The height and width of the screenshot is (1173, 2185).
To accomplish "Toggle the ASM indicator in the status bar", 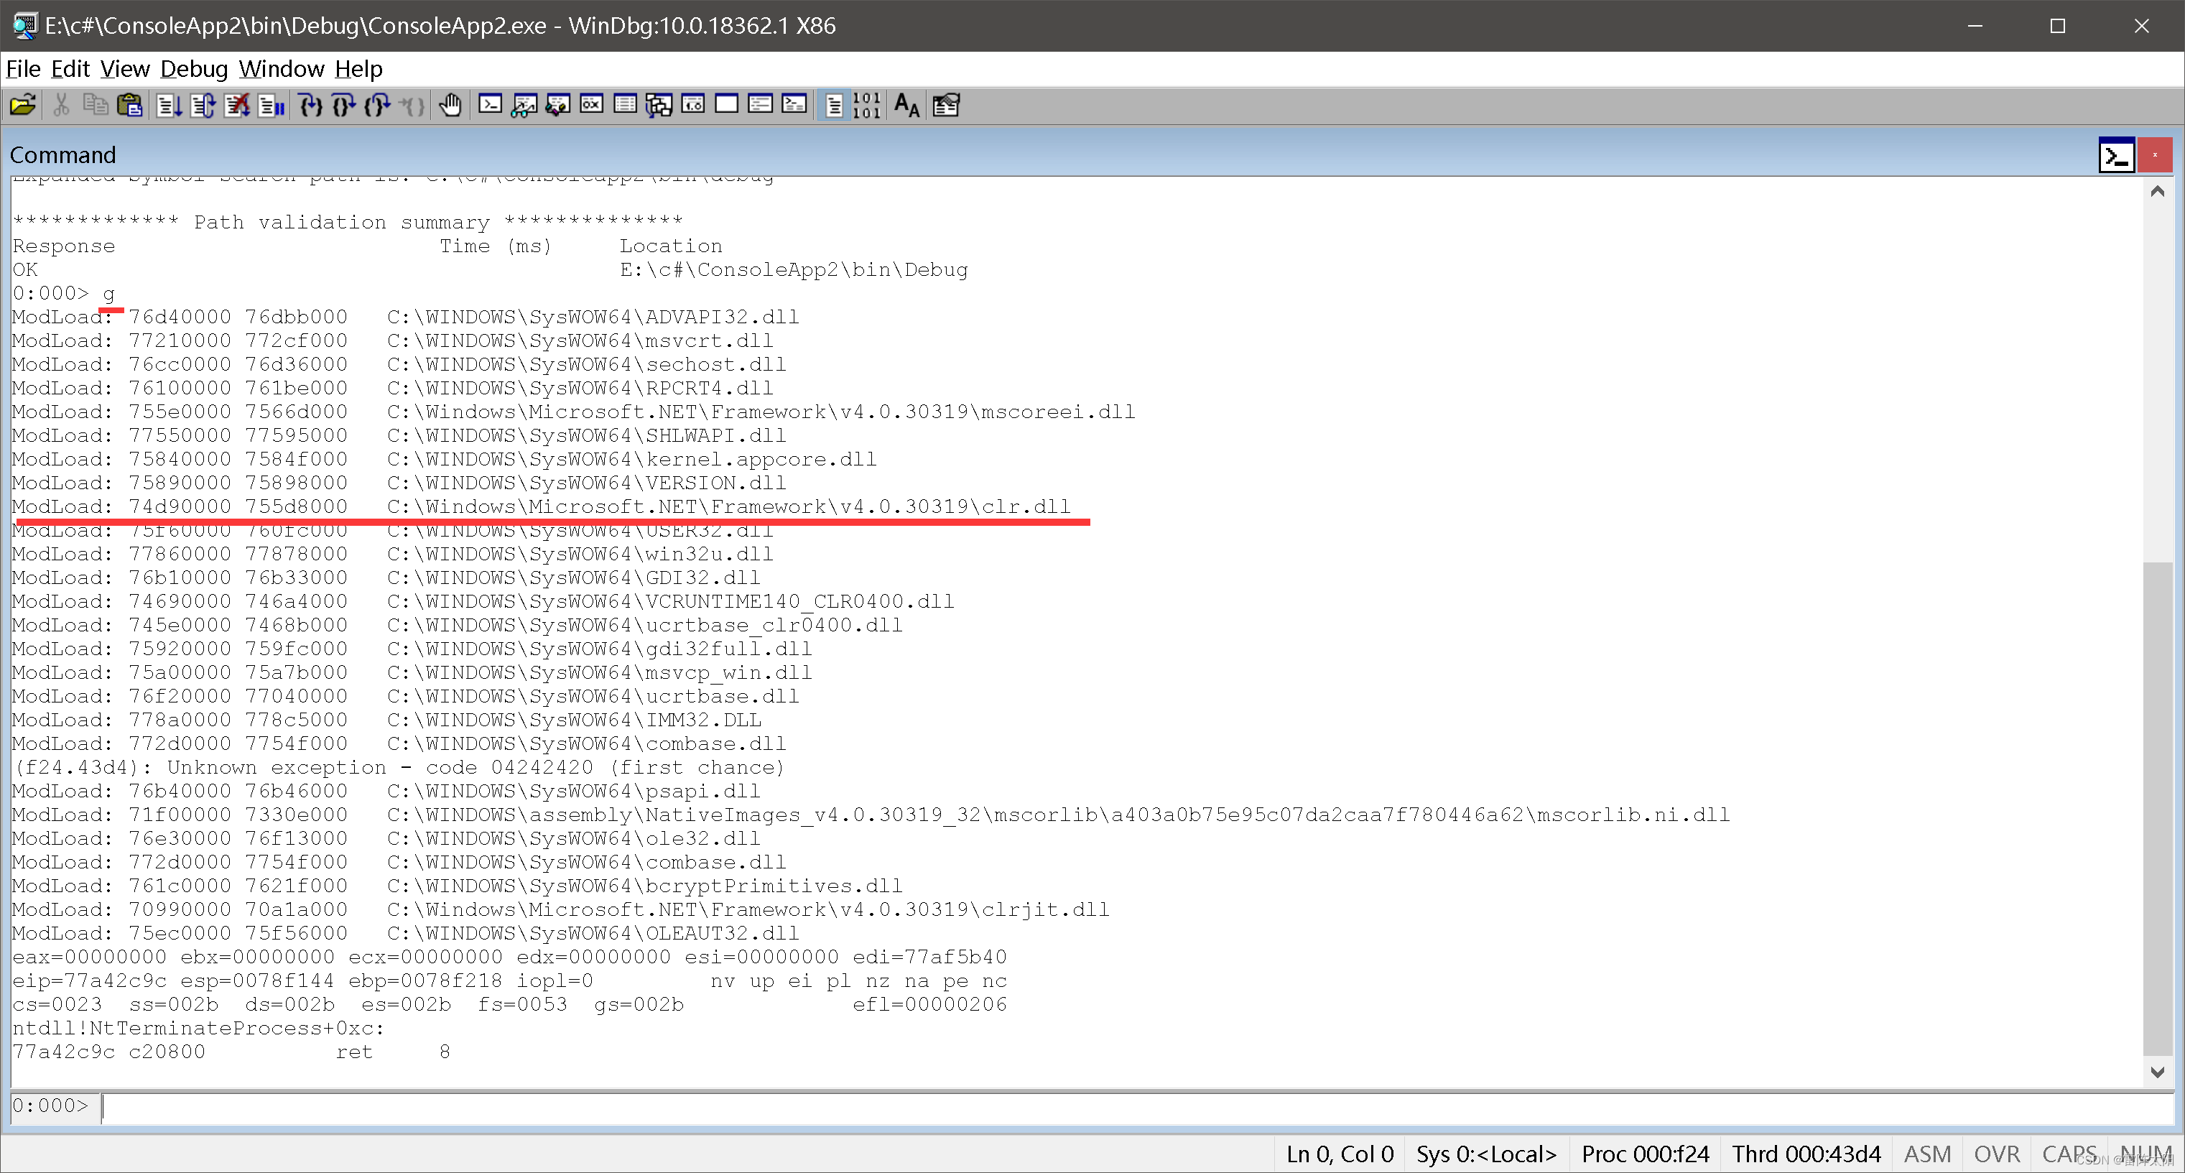I will tap(1927, 1154).
